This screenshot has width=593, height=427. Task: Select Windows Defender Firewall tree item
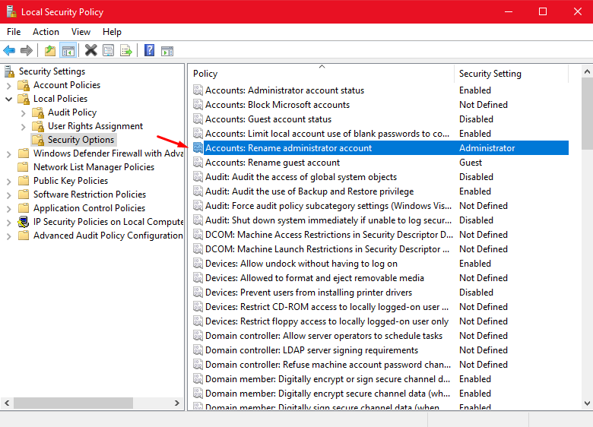tap(108, 153)
